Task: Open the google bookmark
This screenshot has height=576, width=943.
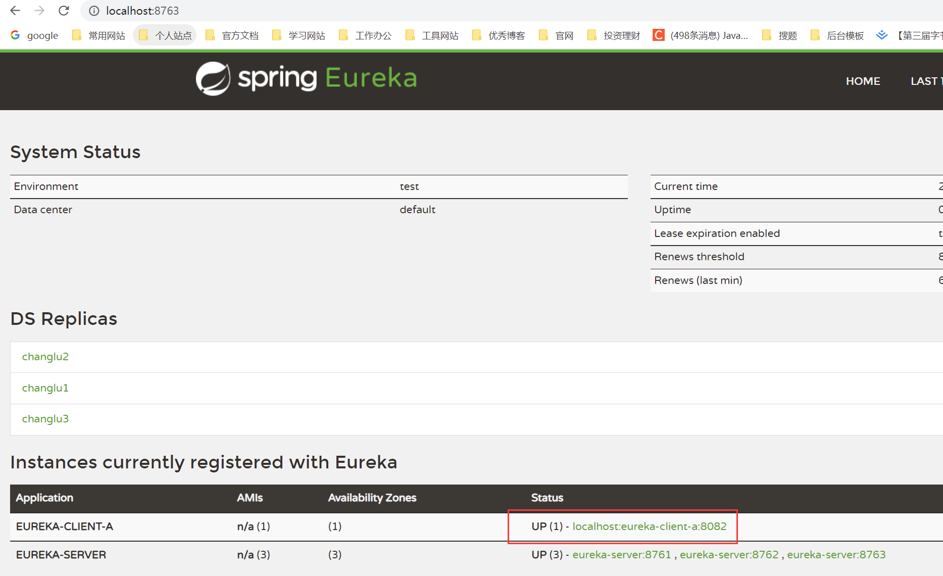Action: tap(34, 35)
